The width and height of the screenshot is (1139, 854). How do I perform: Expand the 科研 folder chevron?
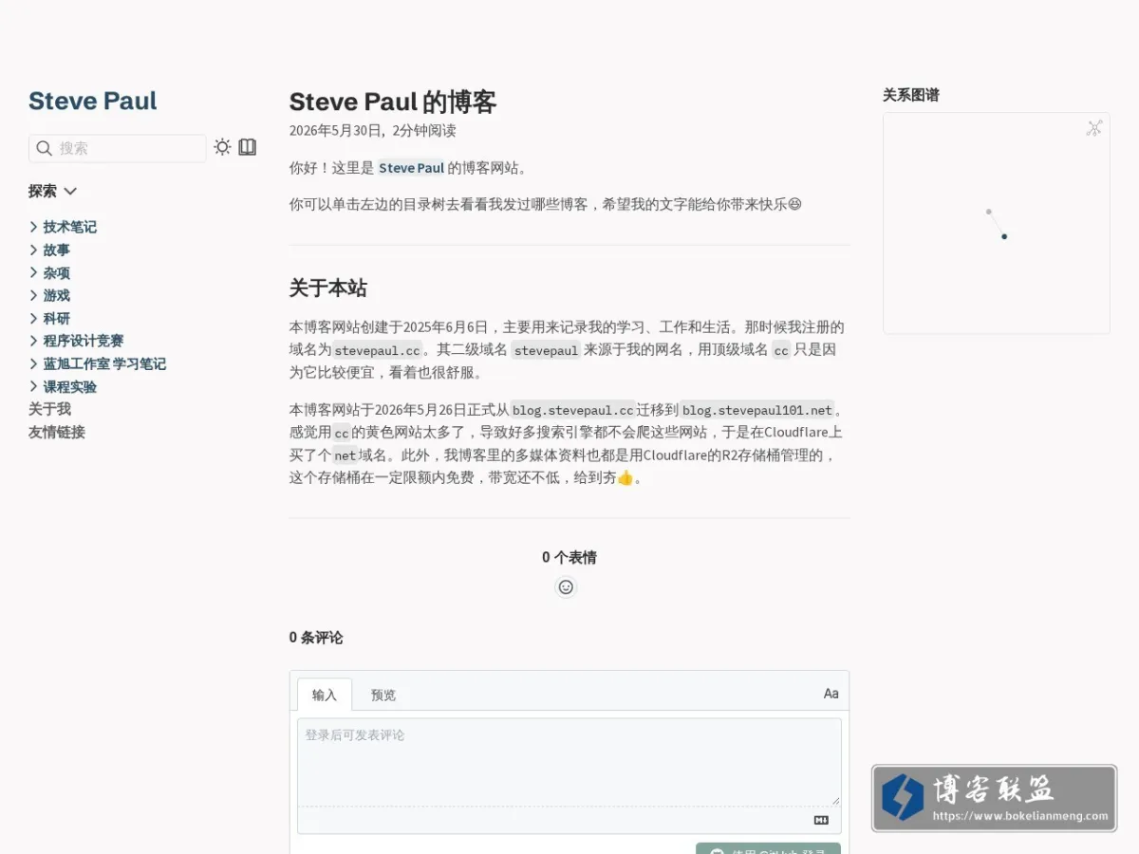[34, 318]
